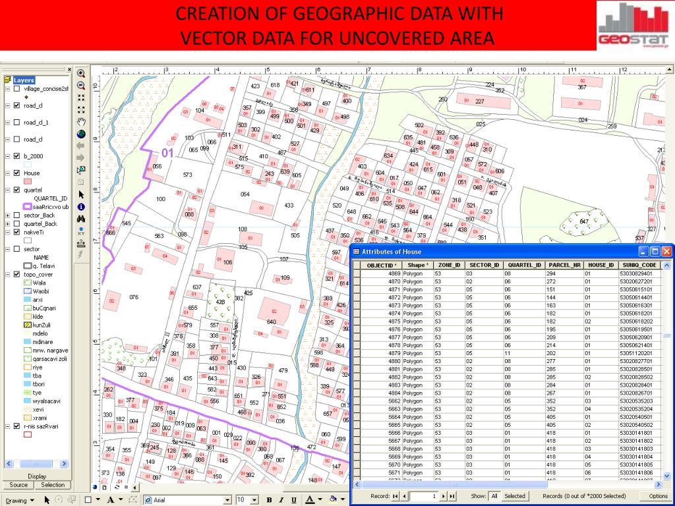Select the Measure tool
Viewport: 675px width, 506px height.
click(81, 243)
